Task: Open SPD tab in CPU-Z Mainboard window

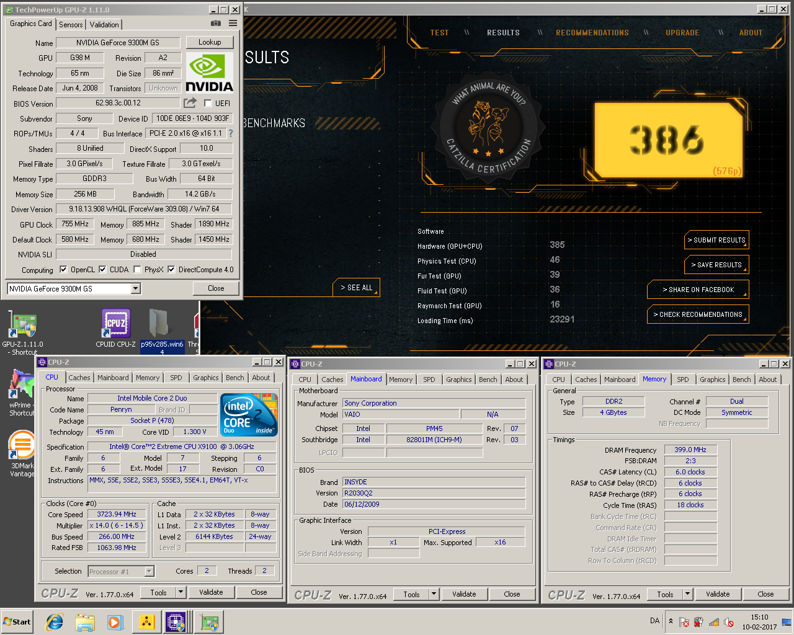Action: (429, 380)
